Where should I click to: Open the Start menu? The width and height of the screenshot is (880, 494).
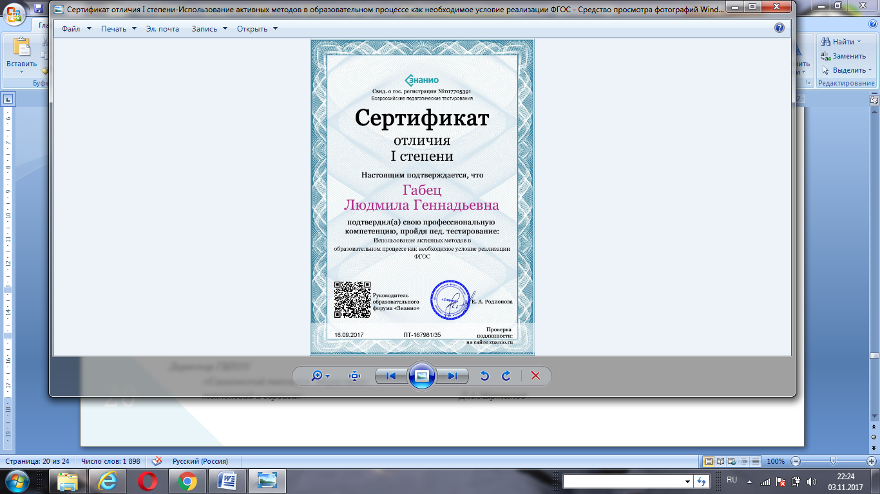[x=15, y=480]
